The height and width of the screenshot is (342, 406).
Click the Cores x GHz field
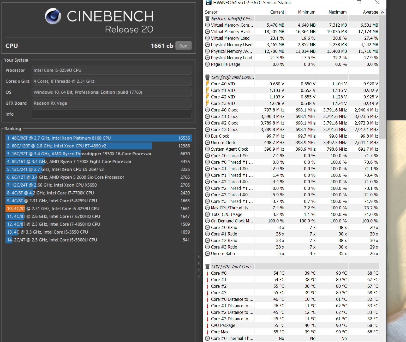click(x=112, y=81)
